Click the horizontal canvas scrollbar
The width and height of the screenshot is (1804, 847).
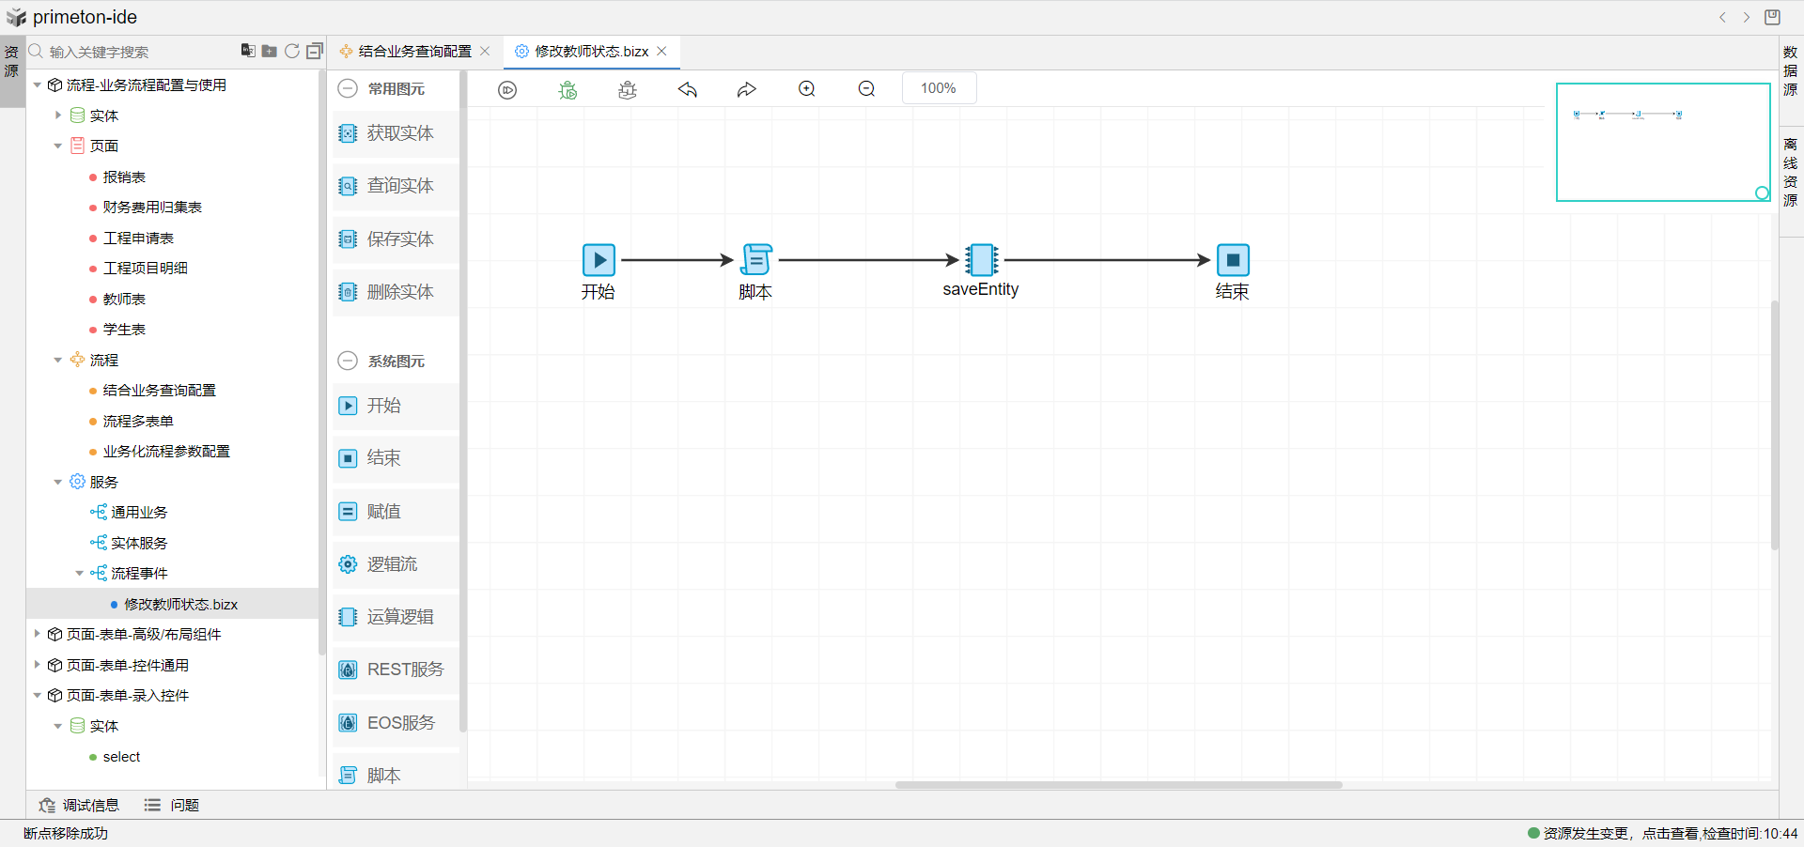(1118, 784)
